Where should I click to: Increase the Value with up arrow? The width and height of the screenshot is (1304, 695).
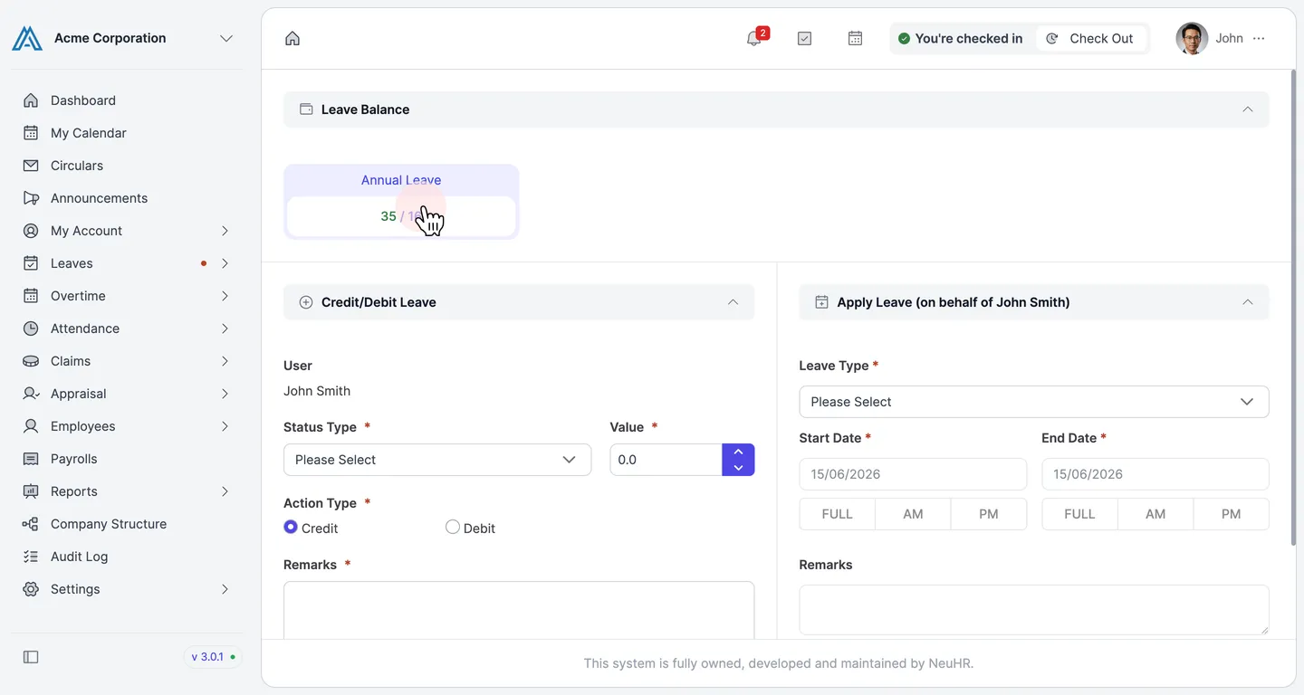point(738,452)
